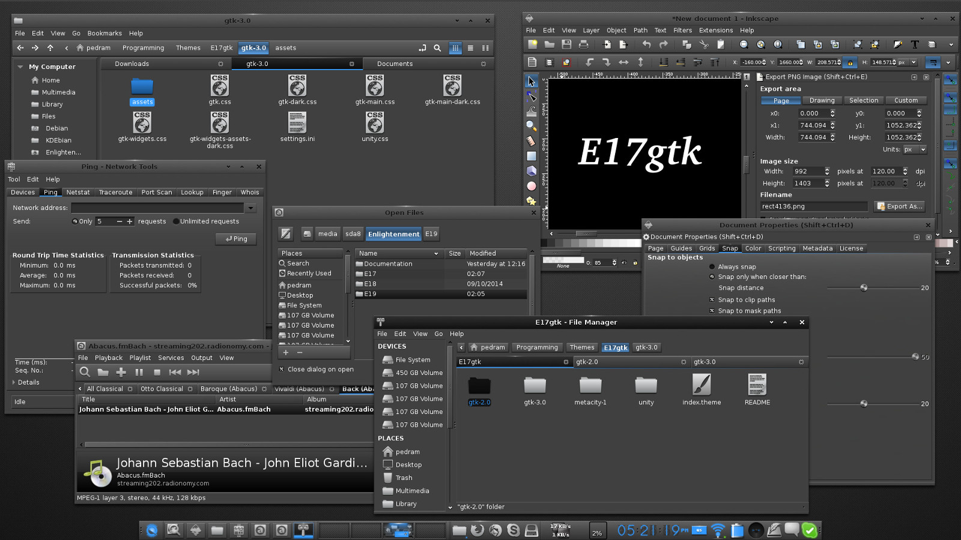Select Unlimited requests radio button
Image resolution: width=961 pixels, height=540 pixels.
176,221
